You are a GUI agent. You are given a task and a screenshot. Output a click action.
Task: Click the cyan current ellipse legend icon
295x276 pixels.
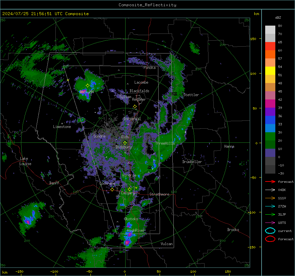click(270, 231)
